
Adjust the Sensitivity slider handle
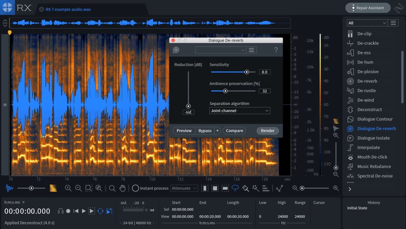246,72
